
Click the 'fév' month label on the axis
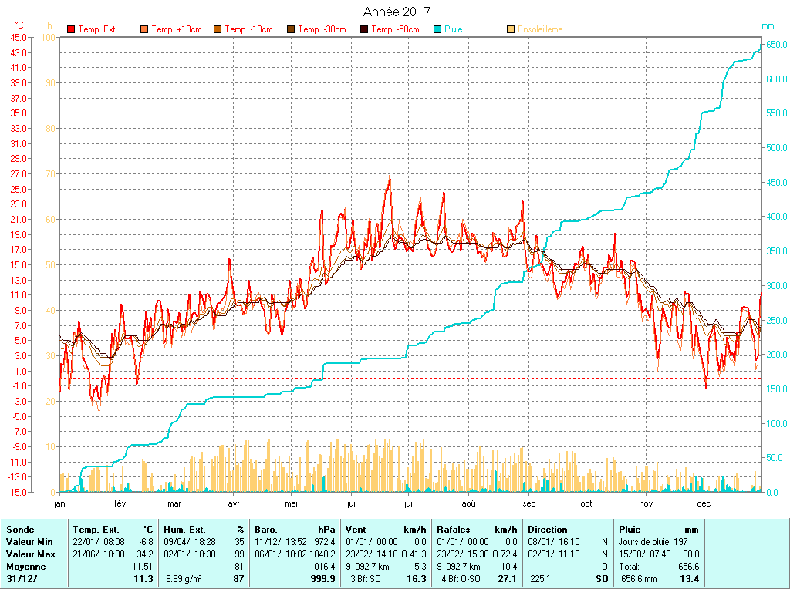(120, 503)
